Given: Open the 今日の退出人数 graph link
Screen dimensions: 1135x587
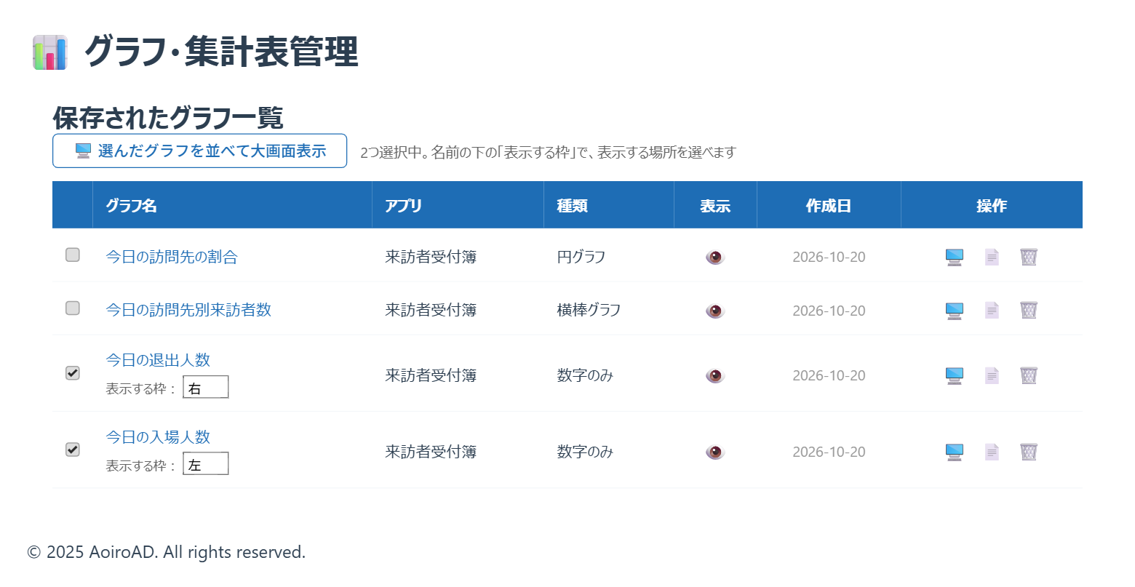Looking at the screenshot, I should [158, 360].
